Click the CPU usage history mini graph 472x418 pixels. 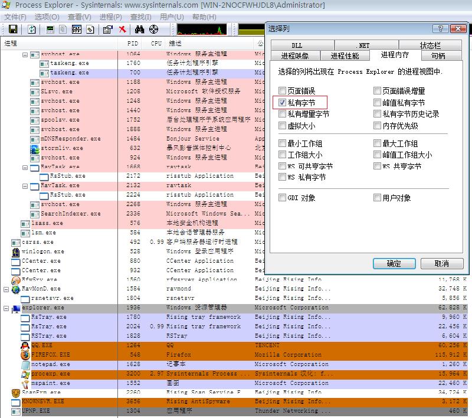202,30
